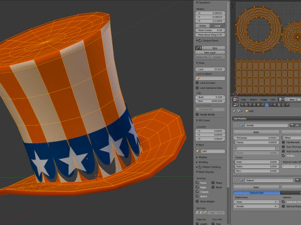Open the Select menu in UV editor
Image resolution: width=301 pixels, height=225 pixels.
coord(253,99)
